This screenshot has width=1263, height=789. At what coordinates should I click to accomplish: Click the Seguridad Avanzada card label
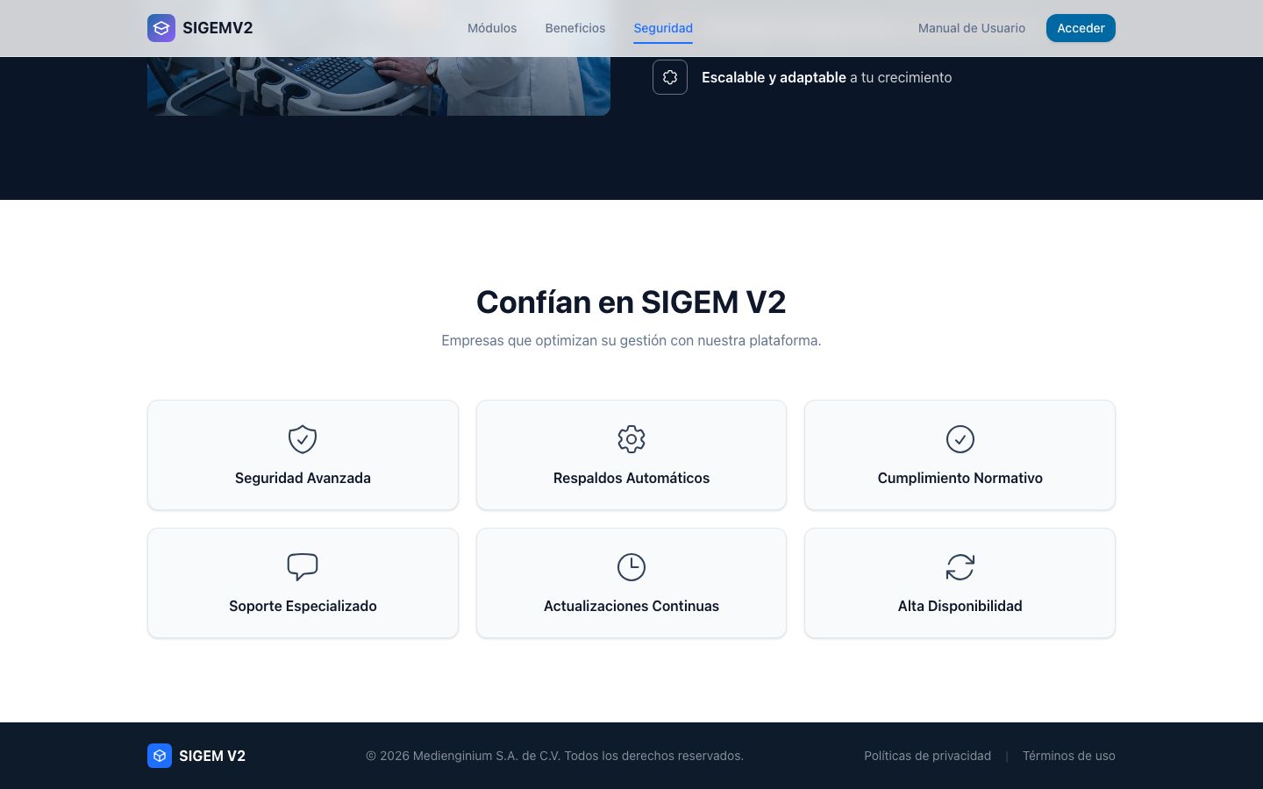tap(303, 478)
